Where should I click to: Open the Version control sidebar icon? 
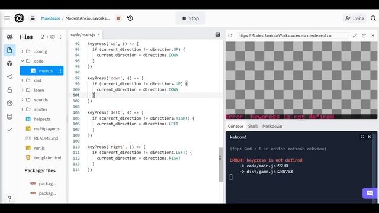tap(9, 77)
